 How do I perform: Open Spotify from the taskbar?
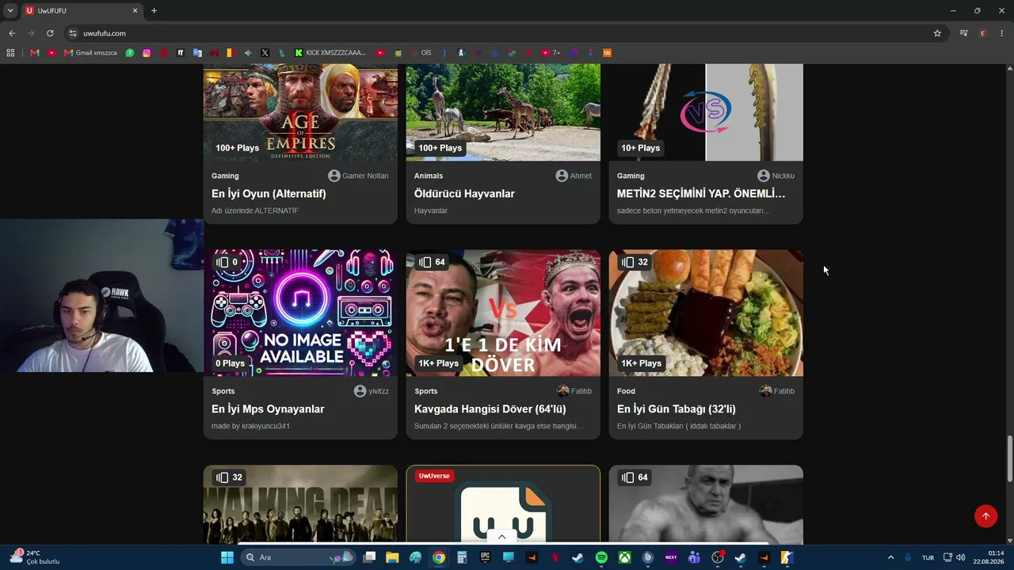601,557
